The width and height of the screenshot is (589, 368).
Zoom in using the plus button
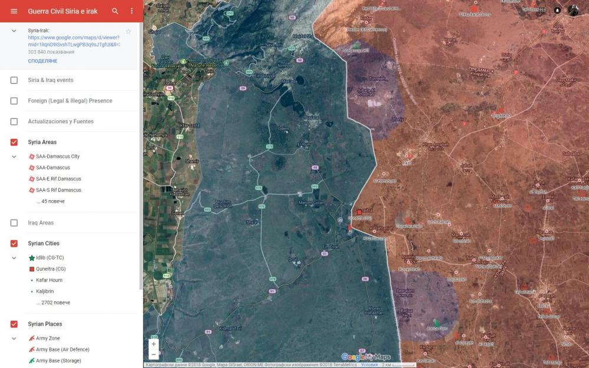point(154,344)
